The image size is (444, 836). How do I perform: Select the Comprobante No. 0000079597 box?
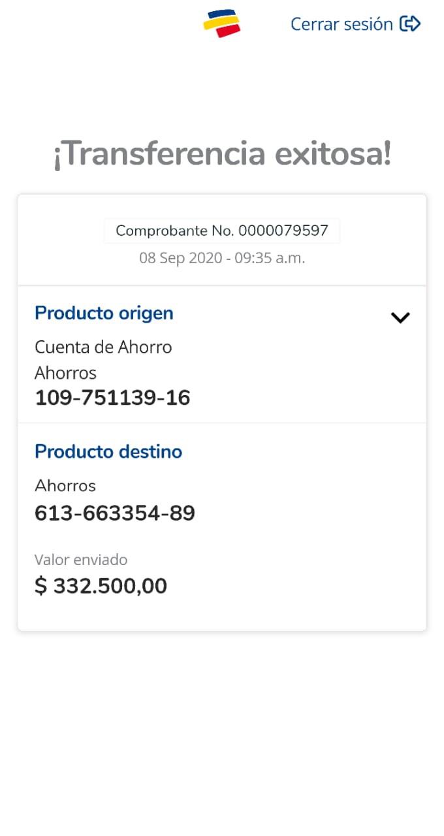click(x=222, y=231)
